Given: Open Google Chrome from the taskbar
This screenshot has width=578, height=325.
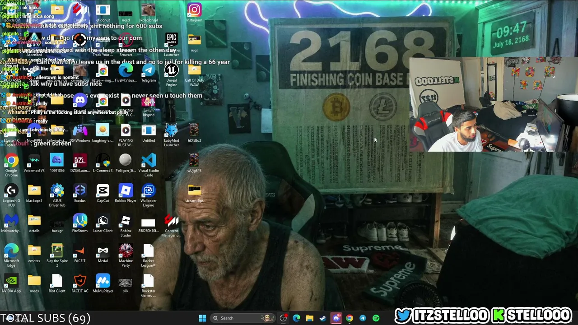Looking at the screenshot, I should tap(350, 318).
